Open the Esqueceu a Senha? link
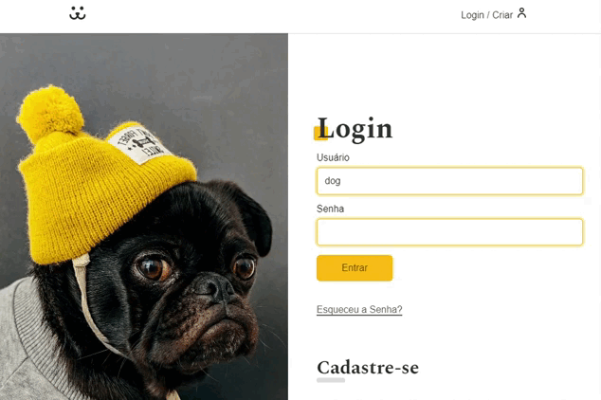 point(359,310)
